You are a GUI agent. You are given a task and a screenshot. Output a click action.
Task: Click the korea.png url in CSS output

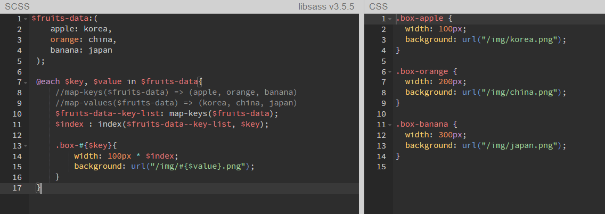(x=512, y=39)
